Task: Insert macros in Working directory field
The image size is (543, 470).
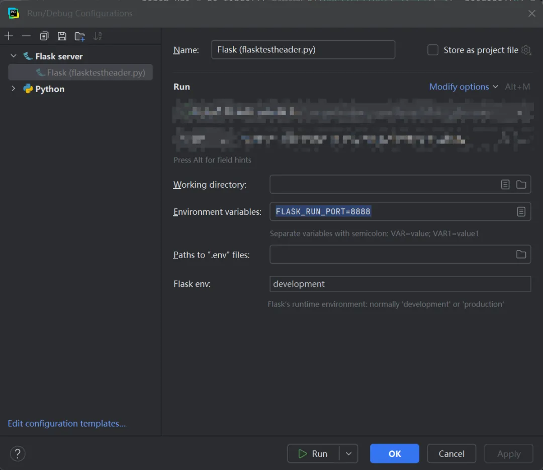Action: (505, 184)
